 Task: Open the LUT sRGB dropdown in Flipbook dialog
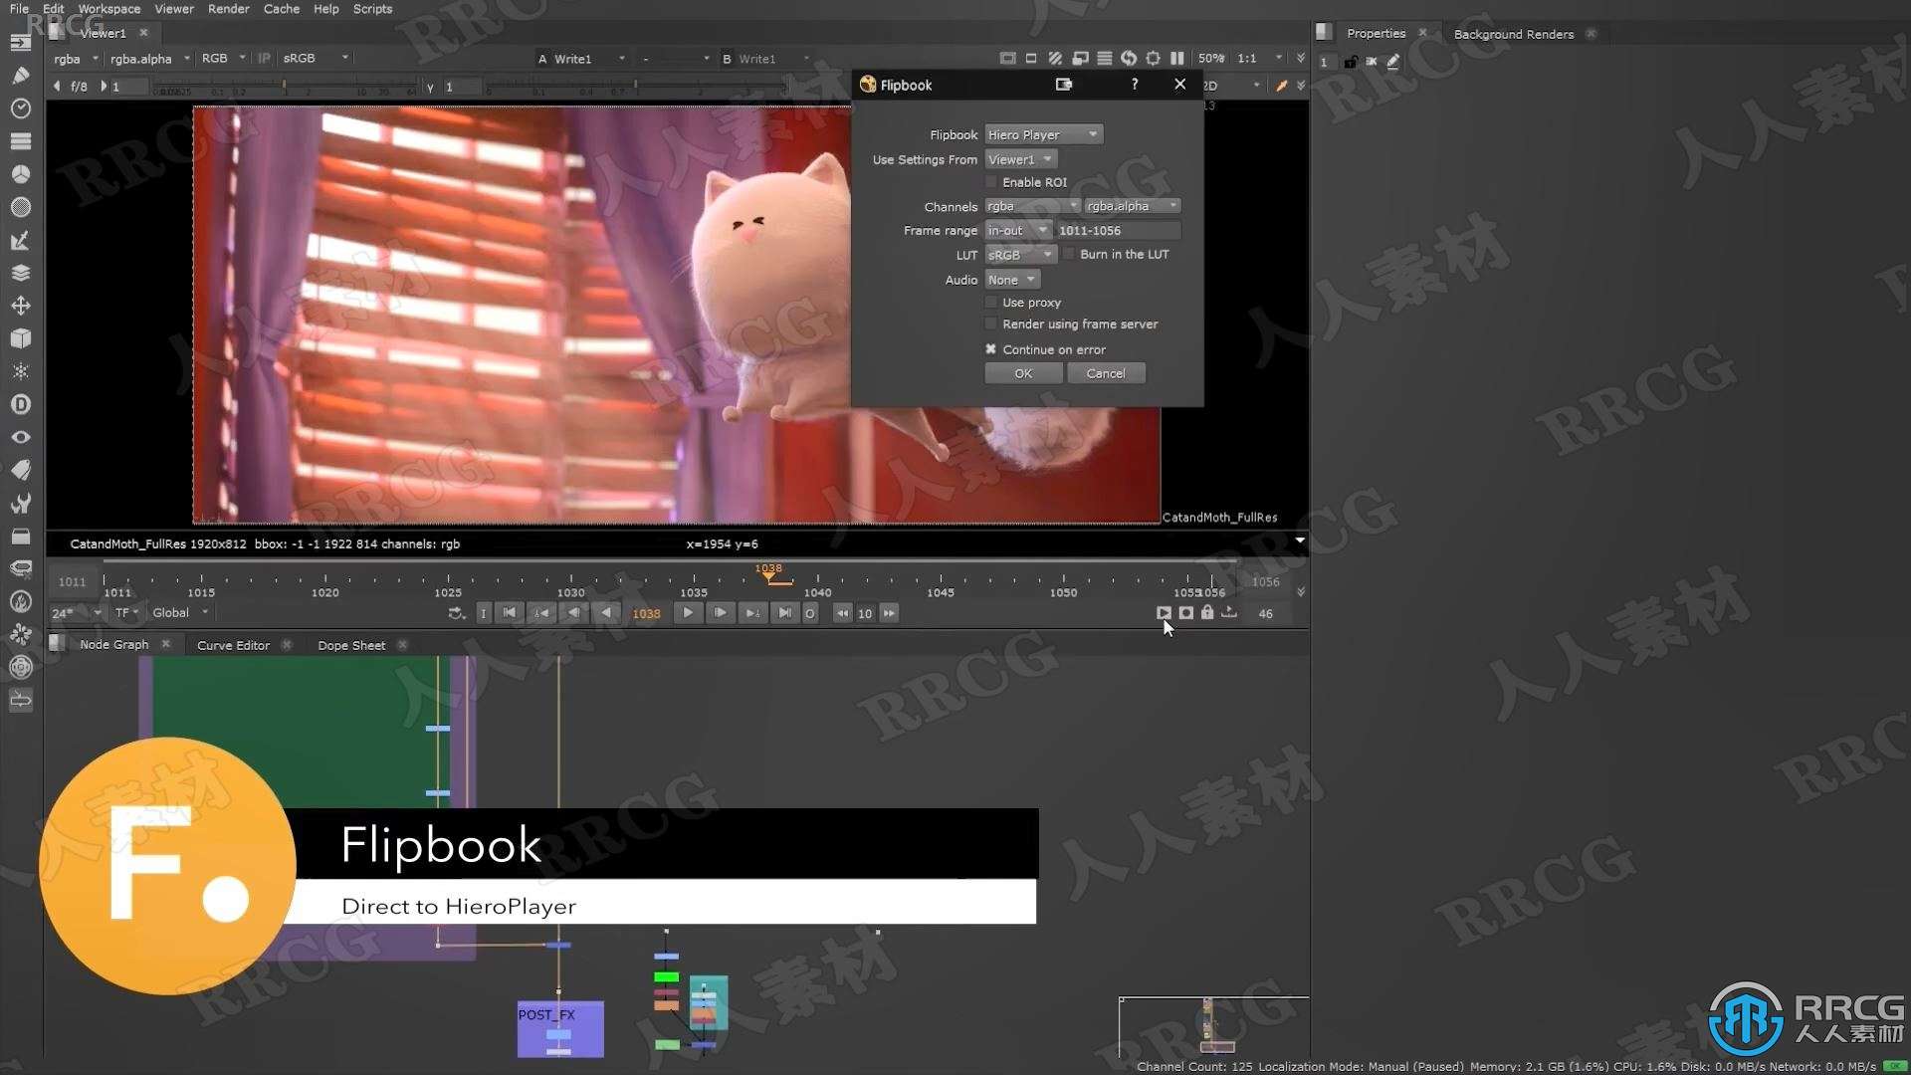click(x=1020, y=255)
